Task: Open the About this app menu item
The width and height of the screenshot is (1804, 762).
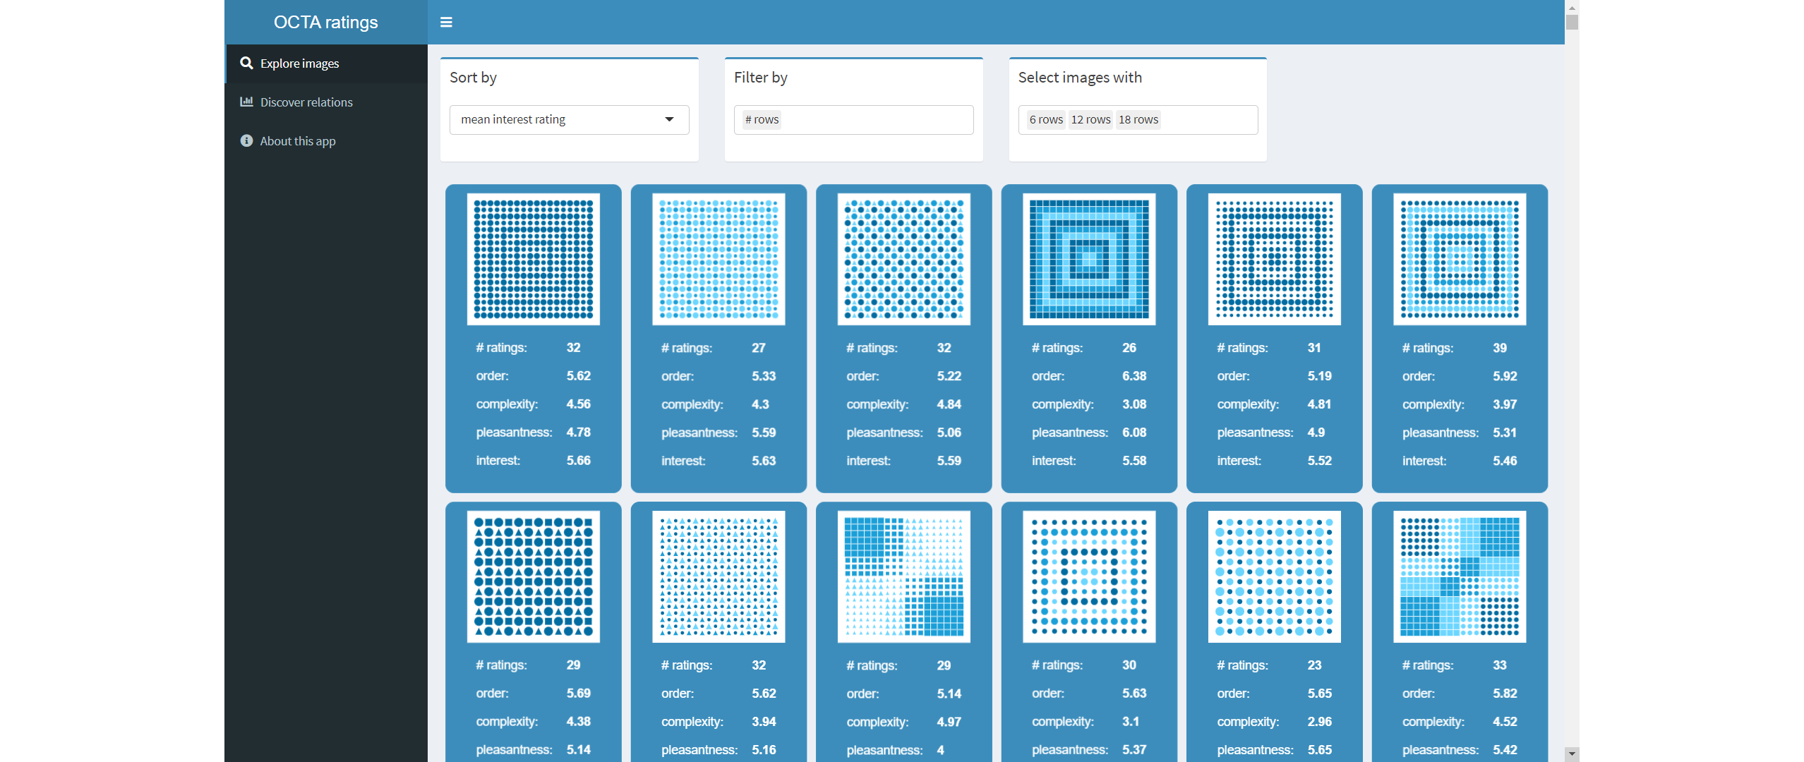Action: coord(297,141)
